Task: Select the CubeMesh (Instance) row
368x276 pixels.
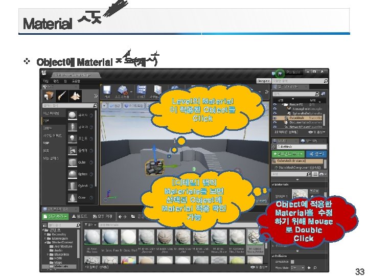Action: (298, 161)
